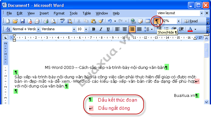
Task: Open the font color palette arrow
Action: click(195, 29)
